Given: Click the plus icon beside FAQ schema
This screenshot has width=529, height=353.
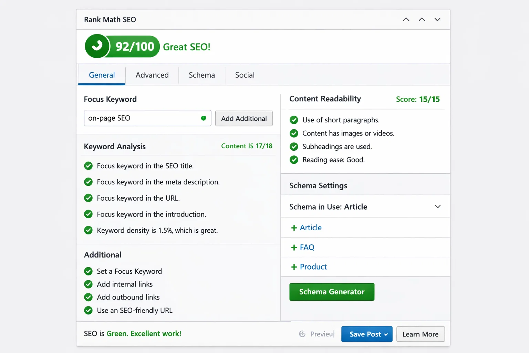Looking at the screenshot, I should 294,248.
